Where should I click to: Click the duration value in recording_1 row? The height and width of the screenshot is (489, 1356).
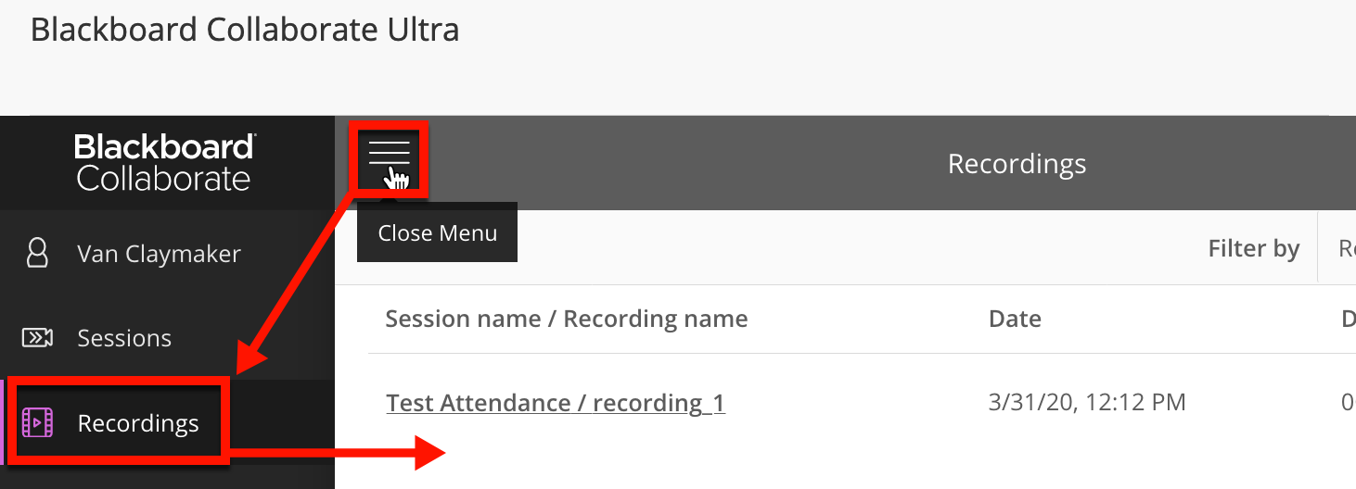(1349, 402)
